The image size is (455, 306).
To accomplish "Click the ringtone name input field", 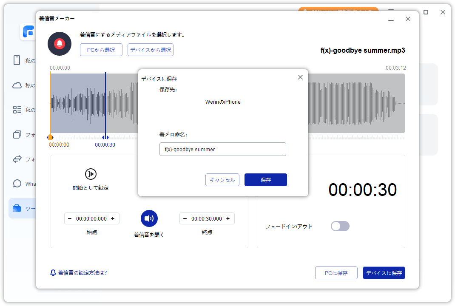I will click(x=222, y=149).
